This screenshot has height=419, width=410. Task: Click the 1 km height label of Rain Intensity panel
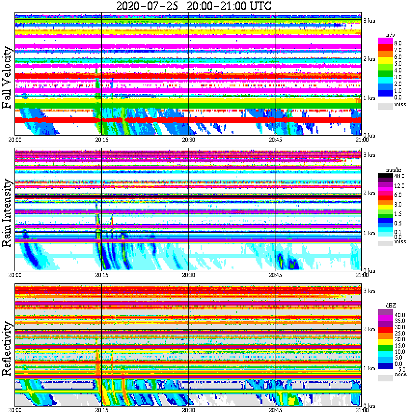tap(369, 233)
